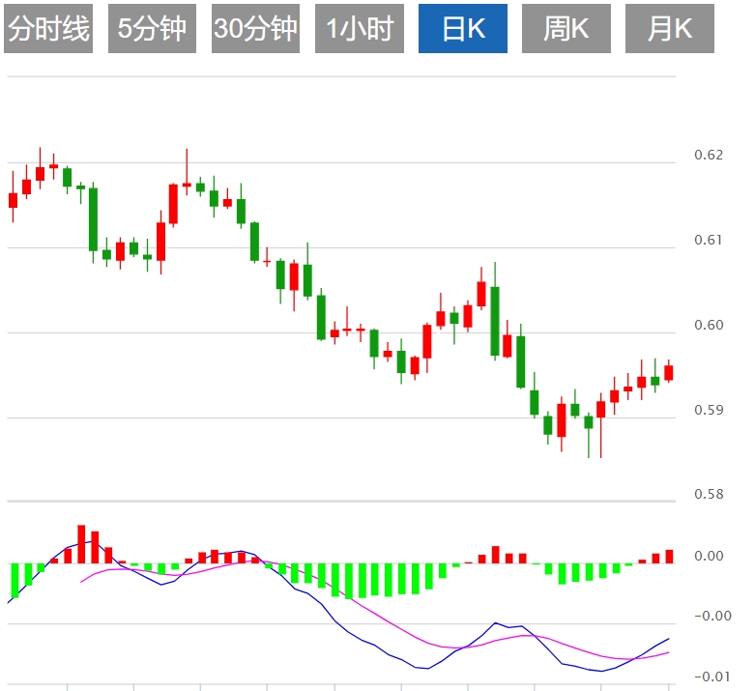Click the leftmost green MACD histogram bar
The image size is (755, 691).
[15, 580]
